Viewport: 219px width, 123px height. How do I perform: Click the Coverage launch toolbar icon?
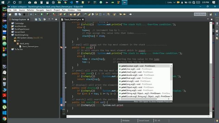48,14
